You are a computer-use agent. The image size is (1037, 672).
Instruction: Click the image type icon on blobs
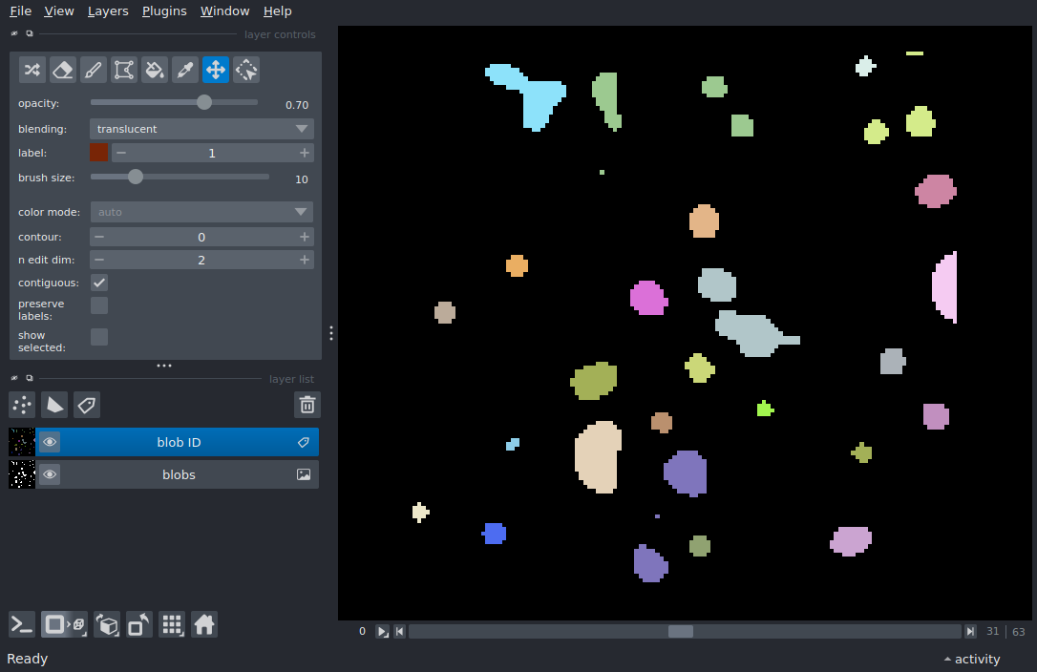click(304, 474)
